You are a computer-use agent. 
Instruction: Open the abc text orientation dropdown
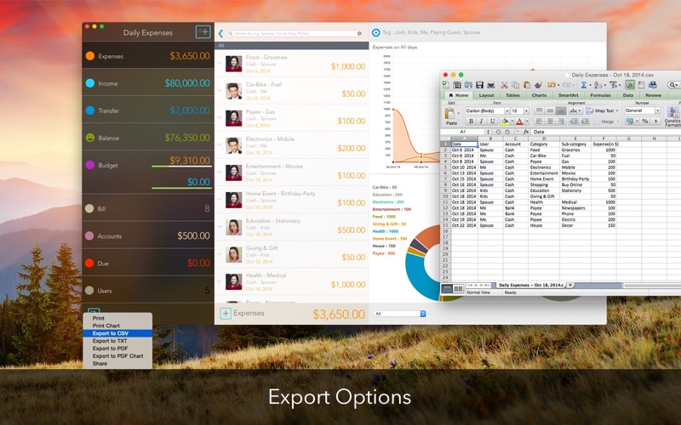575,110
